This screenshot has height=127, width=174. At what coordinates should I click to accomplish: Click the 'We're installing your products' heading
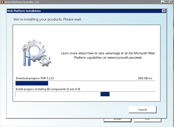[48, 20]
